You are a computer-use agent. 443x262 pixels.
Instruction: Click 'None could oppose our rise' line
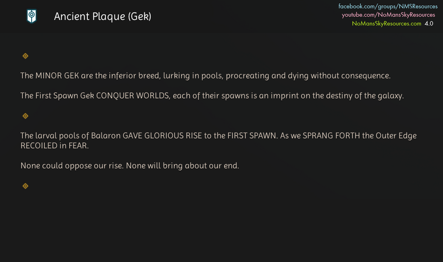130,166
